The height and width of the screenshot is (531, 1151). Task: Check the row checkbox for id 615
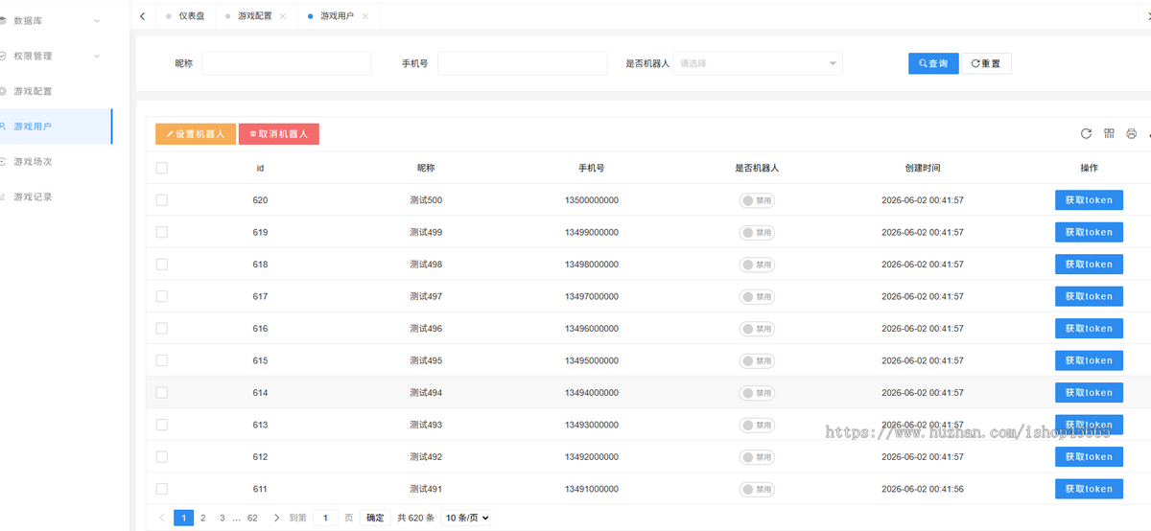[x=162, y=360]
